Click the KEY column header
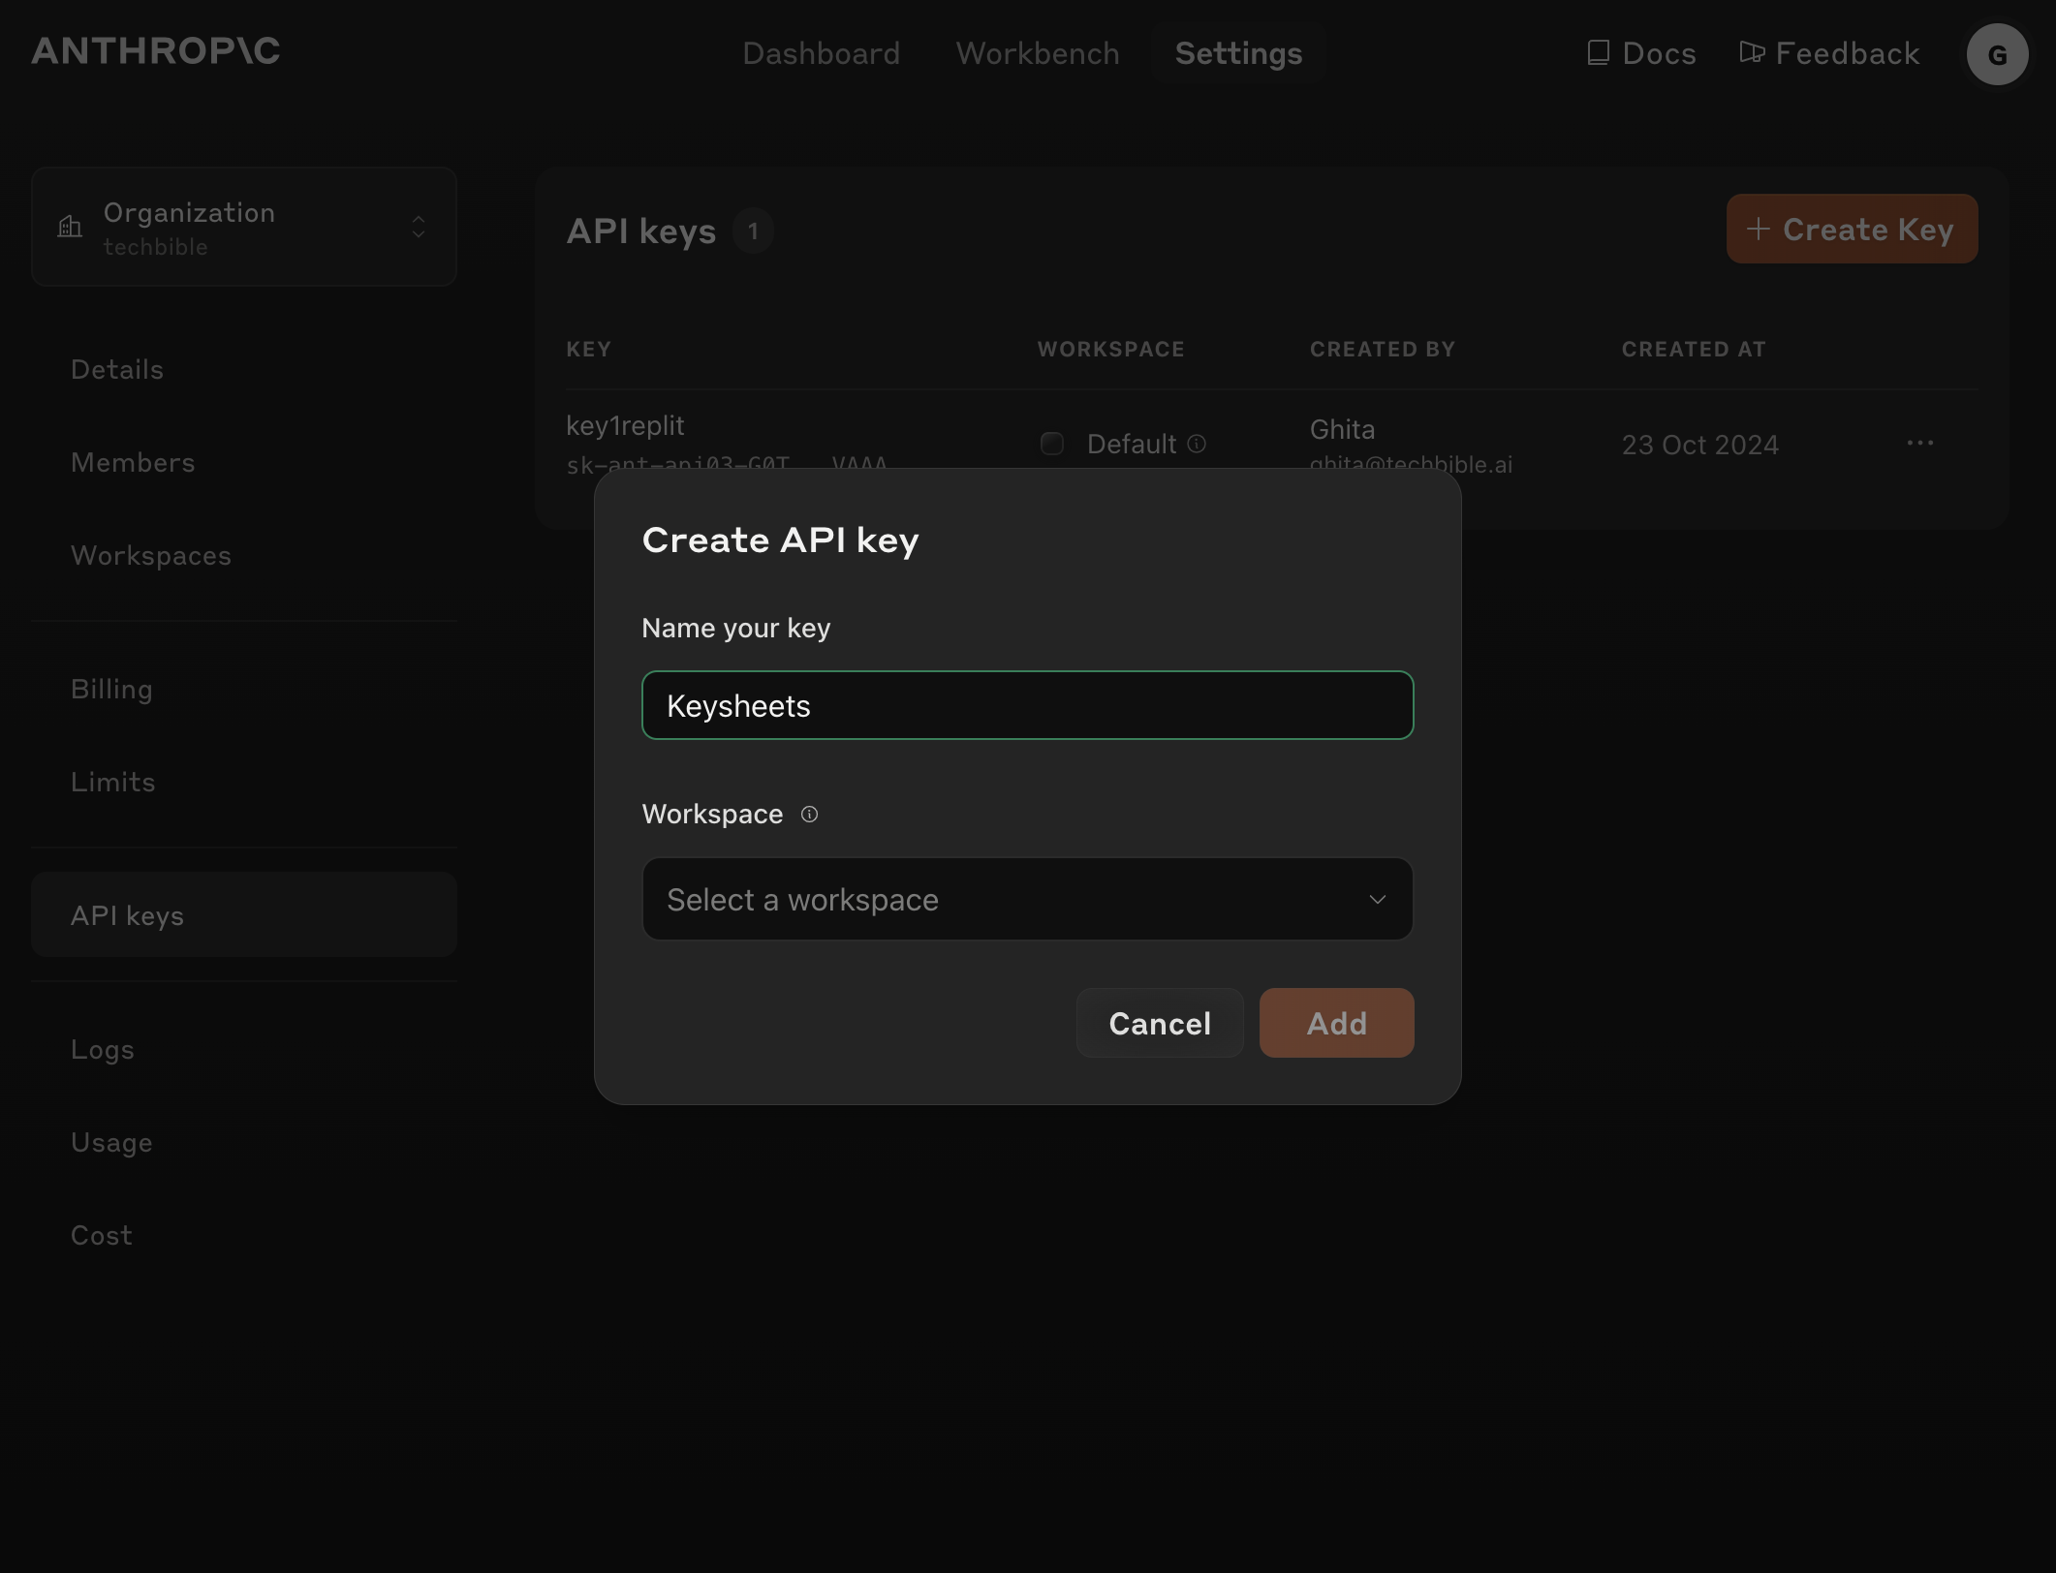This screenshot has width=2056, height=1573. 588,350
